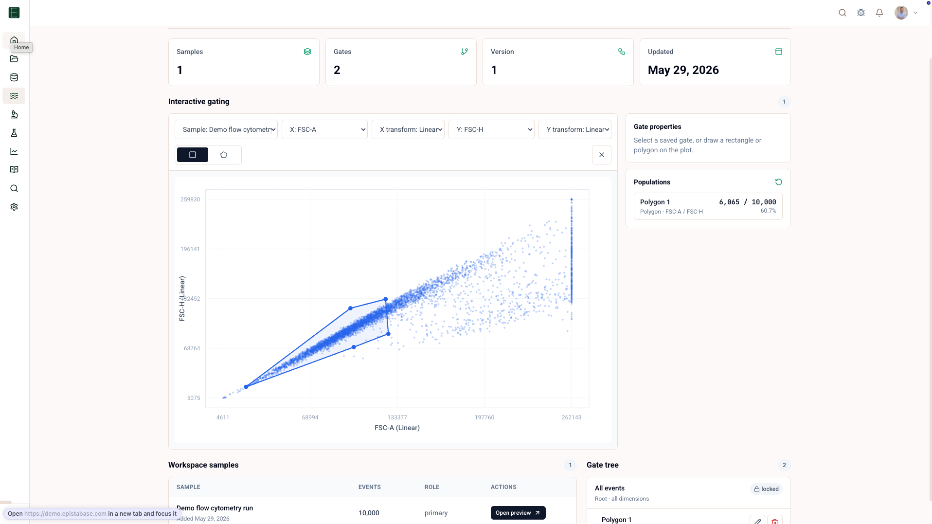Open search from the top bar
Image resolution: width=932 pixels, height=524 pixels.
pyautogui.click(x=842, y=13)
